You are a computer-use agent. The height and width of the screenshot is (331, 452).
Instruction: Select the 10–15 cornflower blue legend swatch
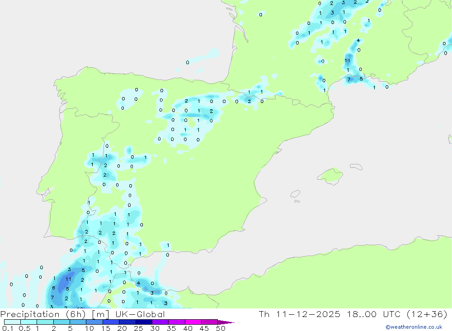94,322
